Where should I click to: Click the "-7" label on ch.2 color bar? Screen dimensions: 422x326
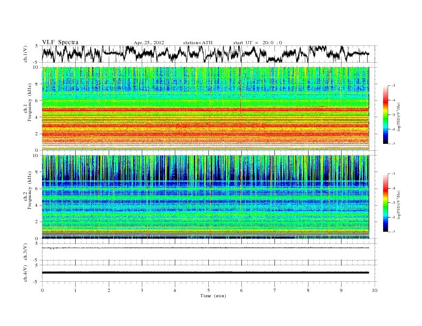coord(393,232)
